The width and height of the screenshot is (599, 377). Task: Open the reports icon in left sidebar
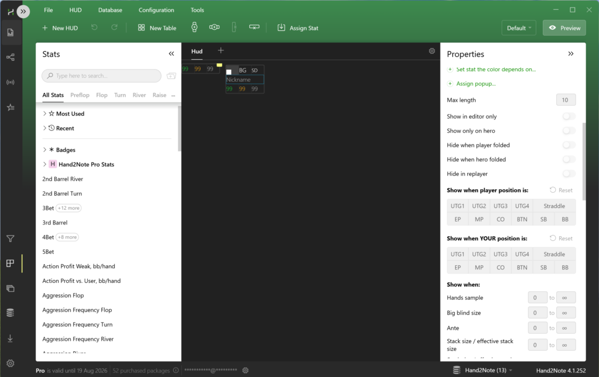point(11,32)
